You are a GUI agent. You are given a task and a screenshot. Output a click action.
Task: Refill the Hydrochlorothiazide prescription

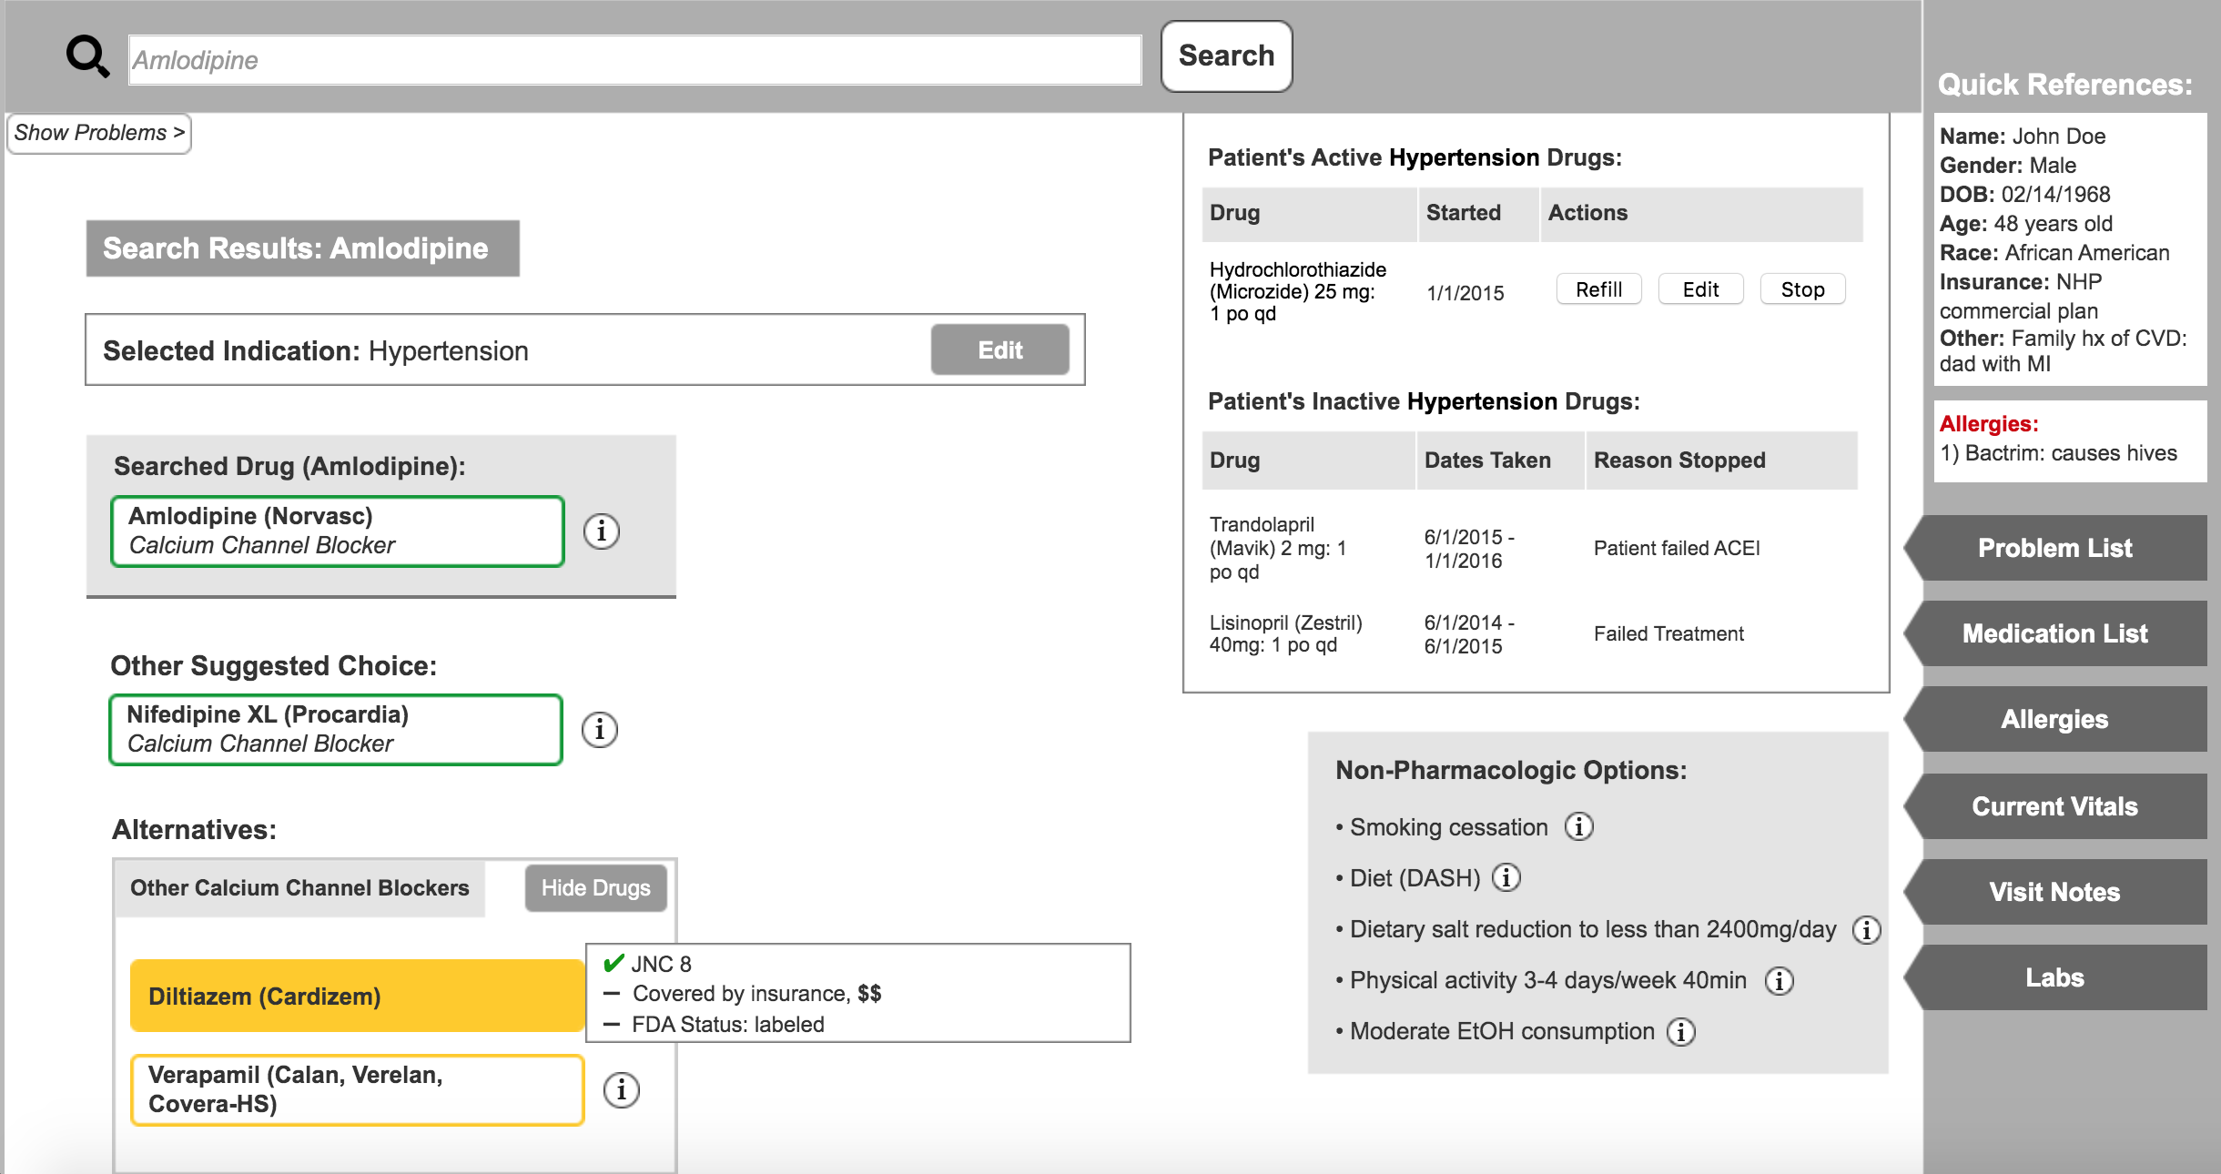[1599, 288]
